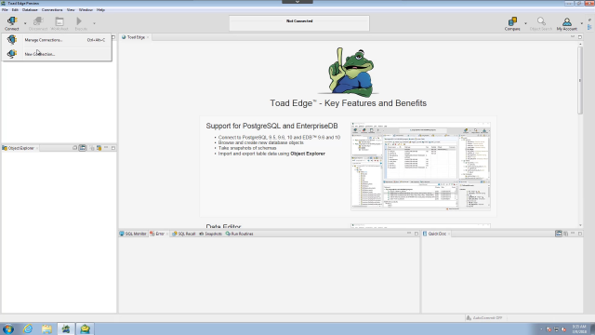The image size is (595, 335).
Task: Expand the My Account dropdown arrow
Action: click(582, 23)
